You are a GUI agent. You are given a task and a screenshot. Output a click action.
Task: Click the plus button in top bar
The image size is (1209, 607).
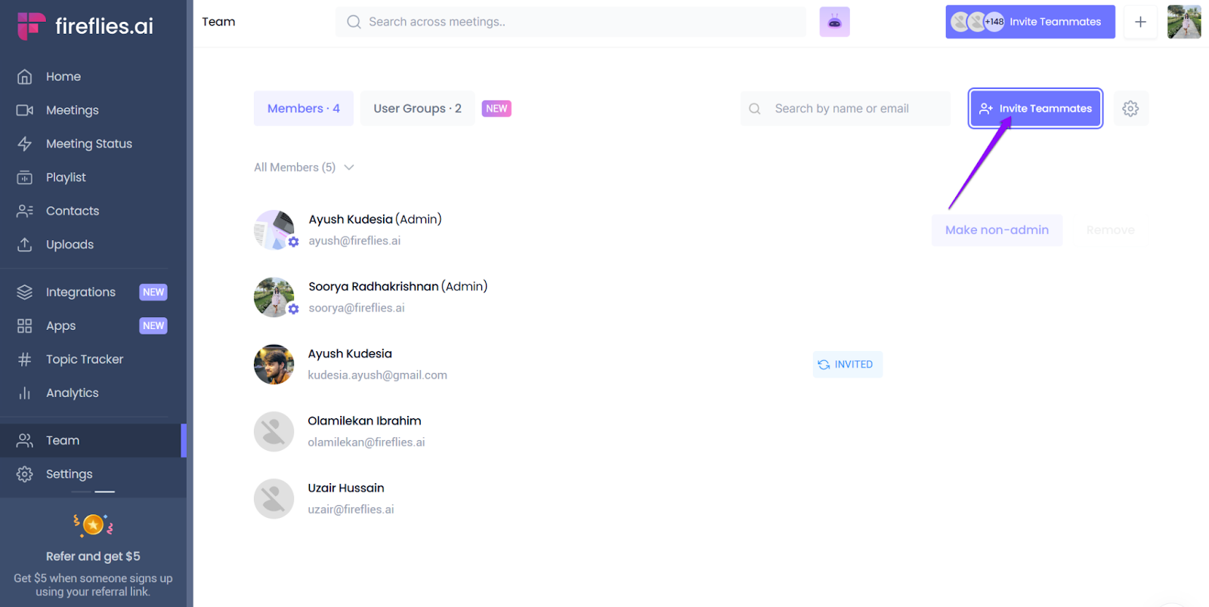coord(1140,22)
